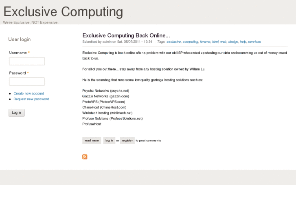
Task: Select the computing tag
Action: pyautogui.click(x=190, y=42)
